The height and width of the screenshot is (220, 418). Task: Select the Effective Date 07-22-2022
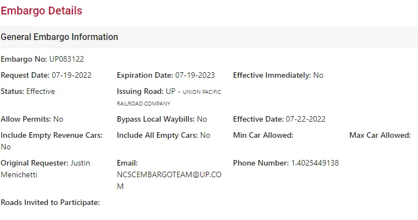point(306,119)
